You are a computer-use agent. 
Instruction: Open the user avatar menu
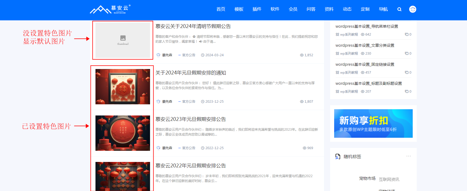[413, 9]
